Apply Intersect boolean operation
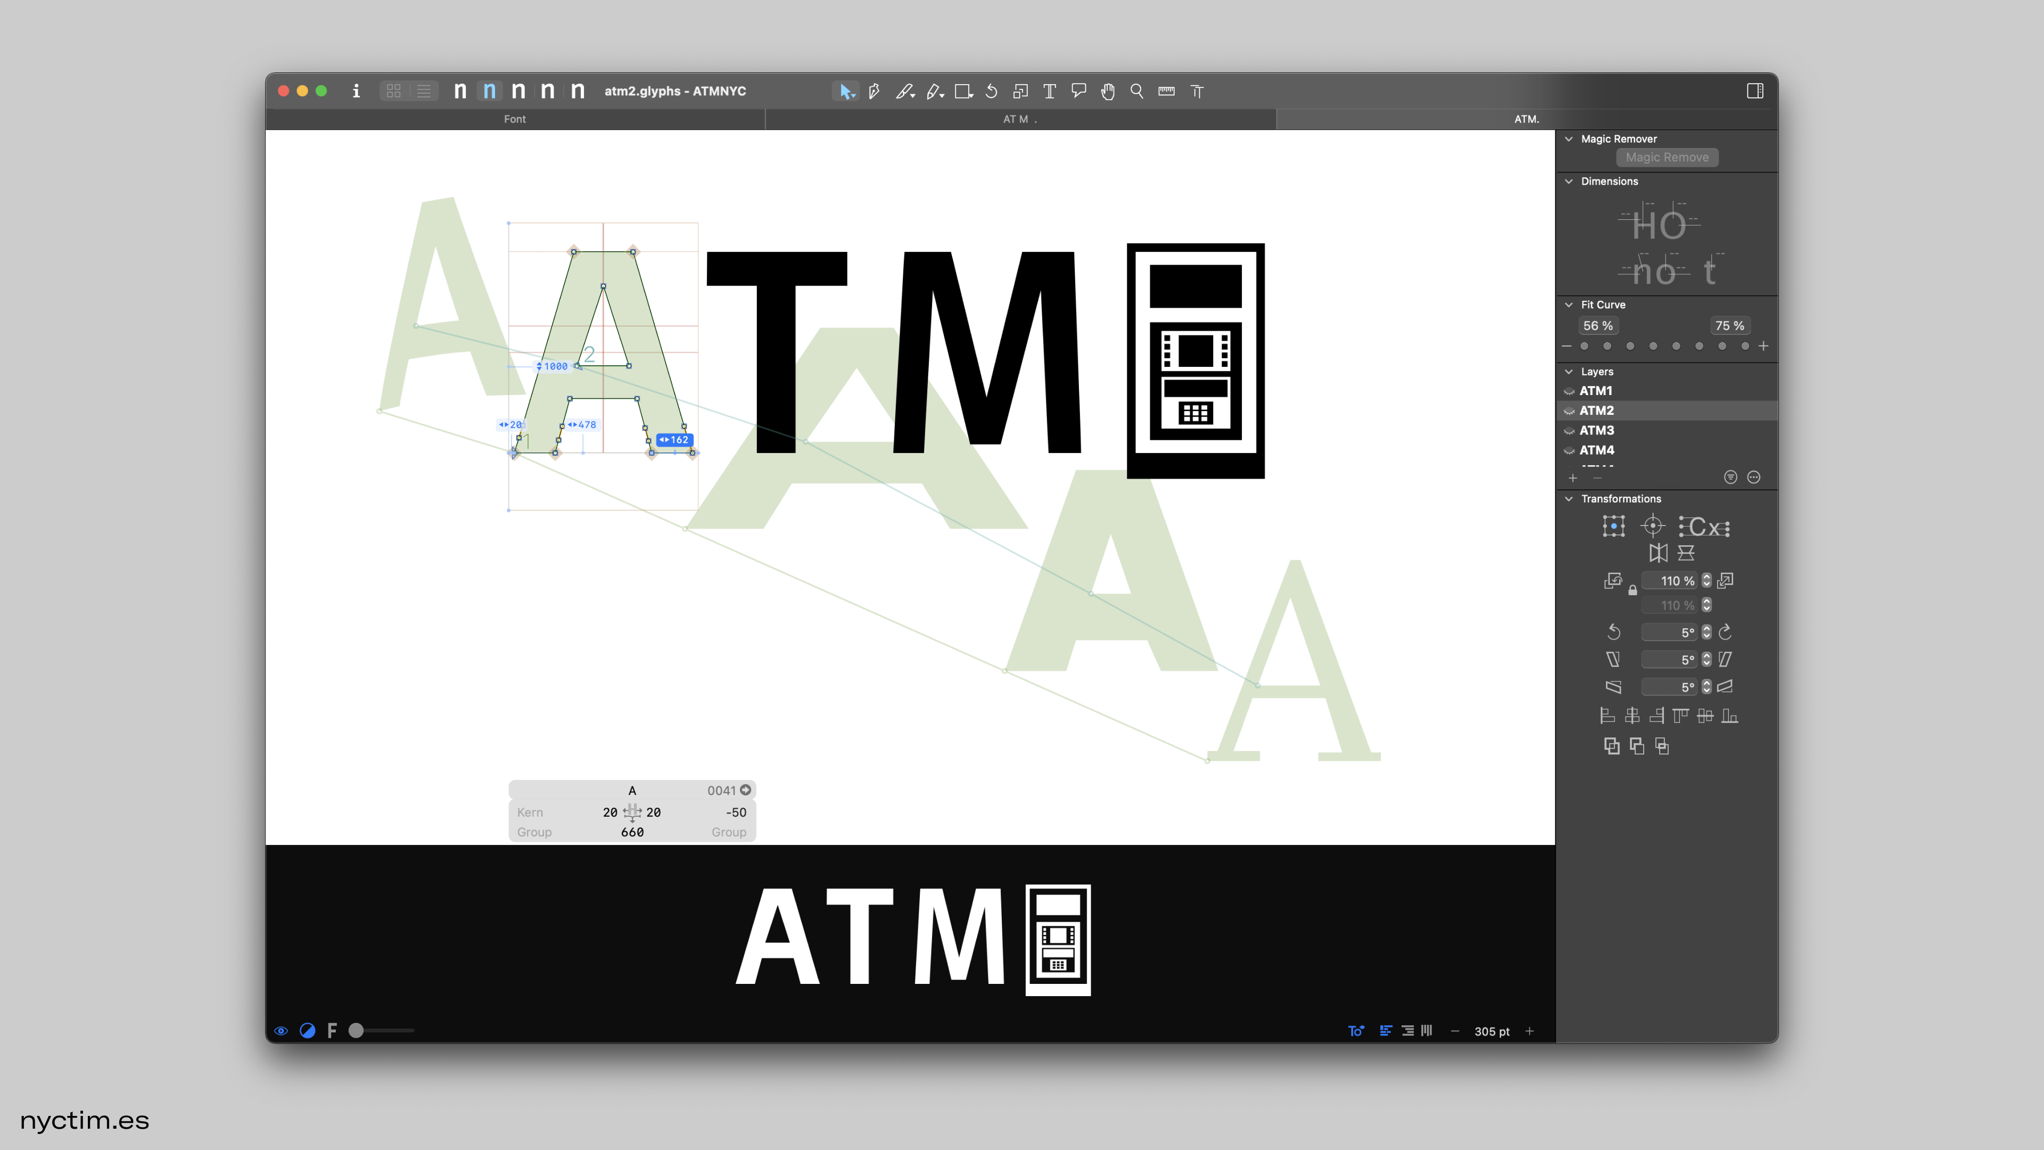 point(1662,745)
